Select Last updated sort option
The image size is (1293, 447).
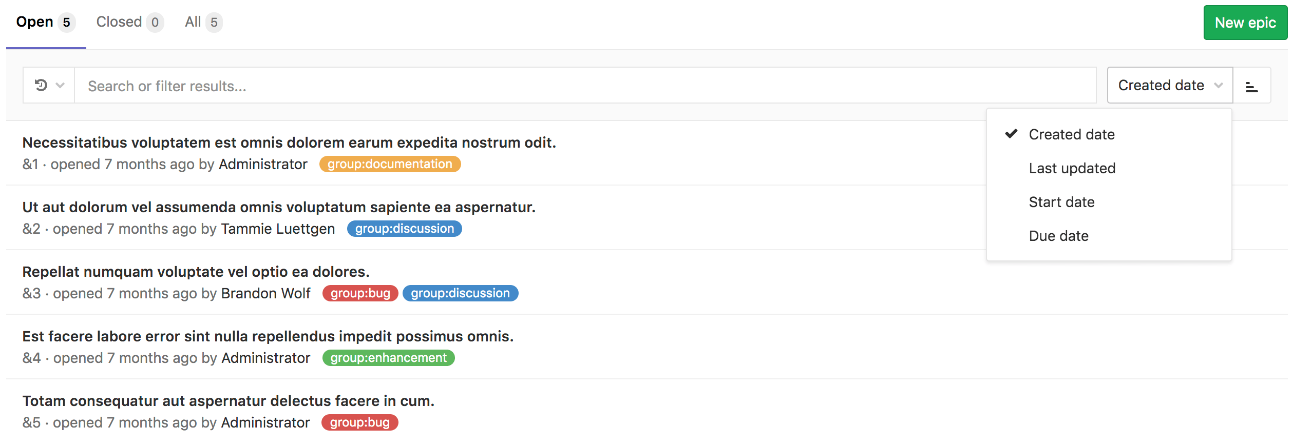[1072, 168]
